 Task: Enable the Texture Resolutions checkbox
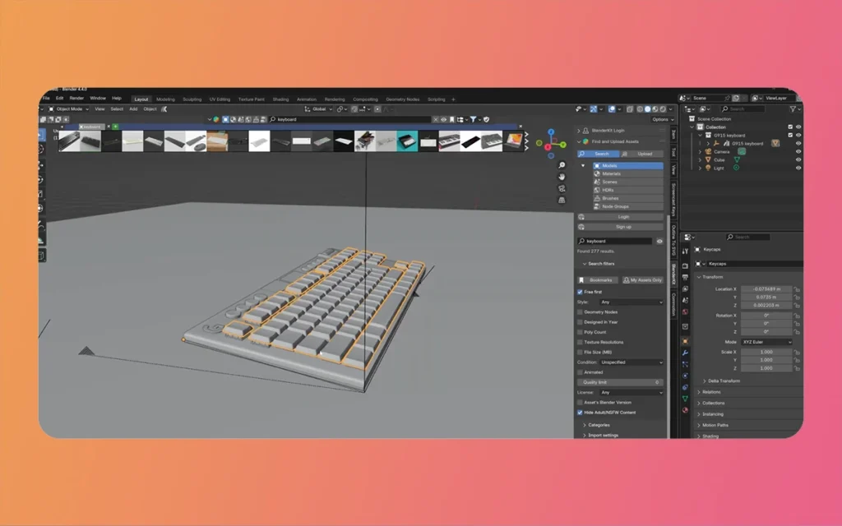pyautogui.click(x=580, y=342)
